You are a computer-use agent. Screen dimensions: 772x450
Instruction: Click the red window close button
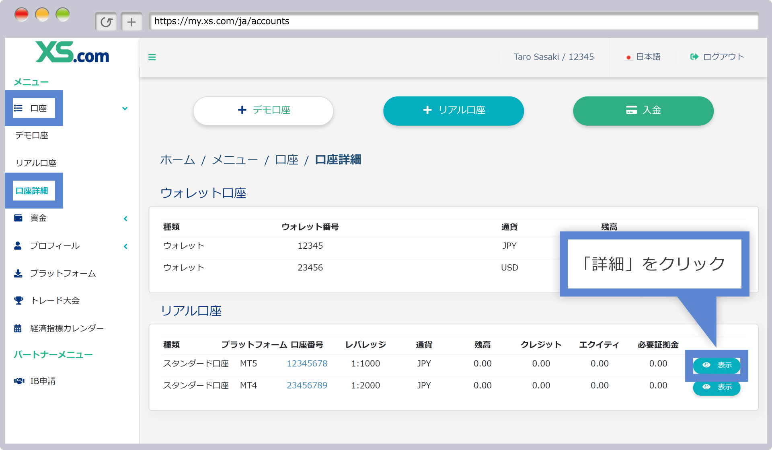pos(21,15)
